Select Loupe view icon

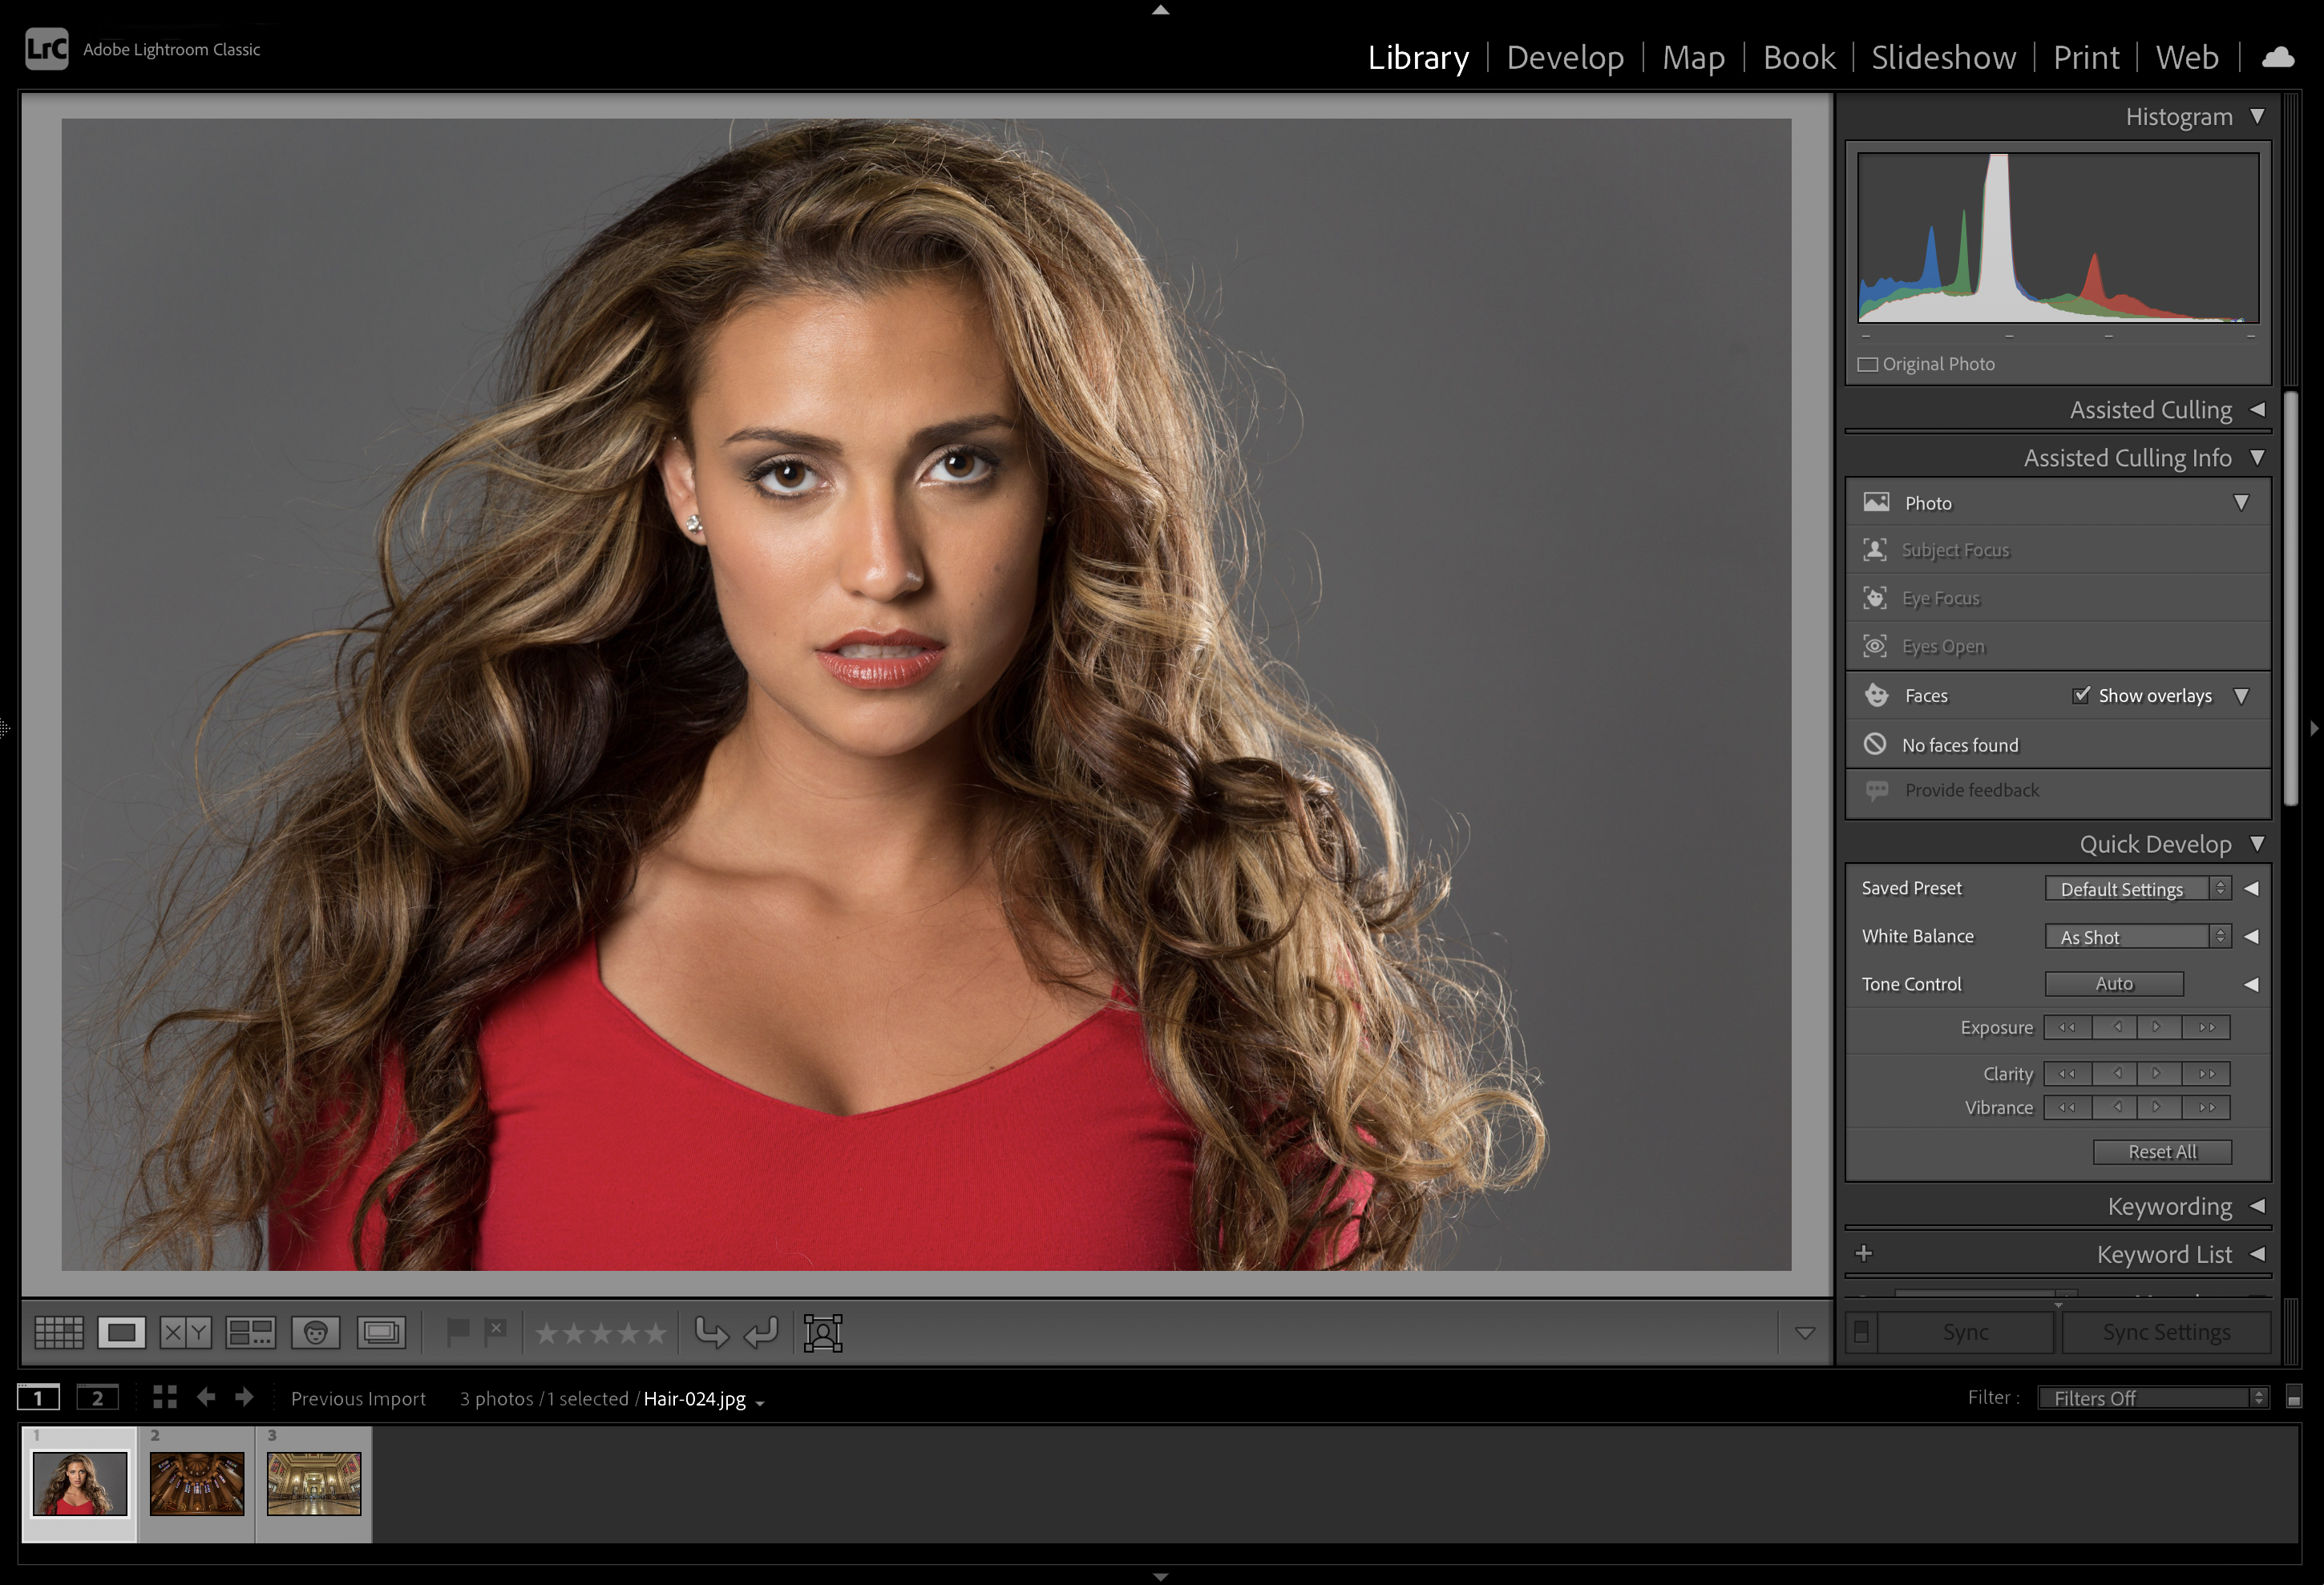pyautogui.click(x=122, y=1332)
